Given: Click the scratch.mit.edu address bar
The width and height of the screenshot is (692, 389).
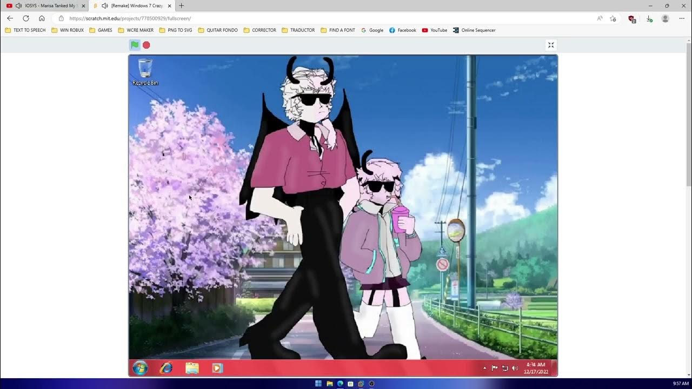Looking at the screenshot, I should coord(324,18).
